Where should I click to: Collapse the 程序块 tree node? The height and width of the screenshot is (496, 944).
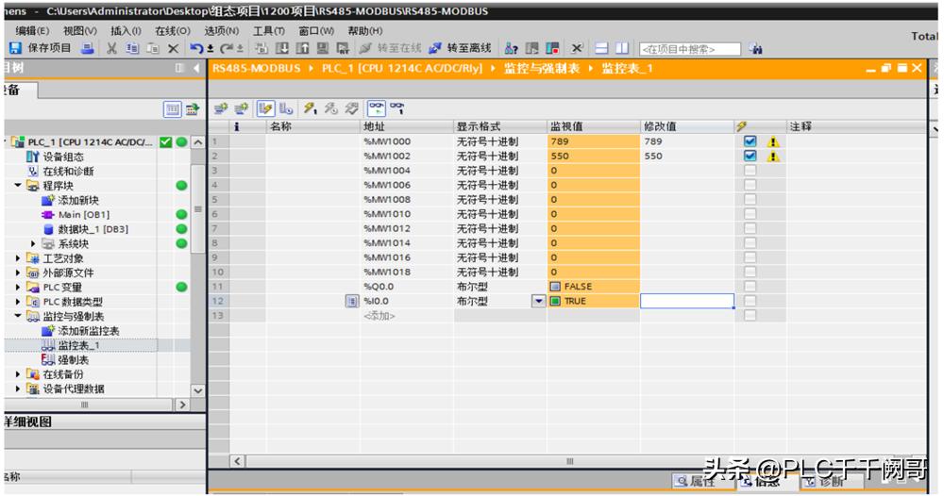[19, 186]
